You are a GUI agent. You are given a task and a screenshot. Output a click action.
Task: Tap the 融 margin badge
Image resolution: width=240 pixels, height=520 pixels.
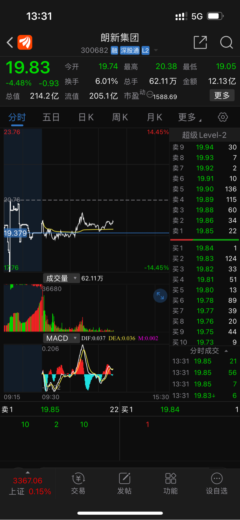(114, 50)
